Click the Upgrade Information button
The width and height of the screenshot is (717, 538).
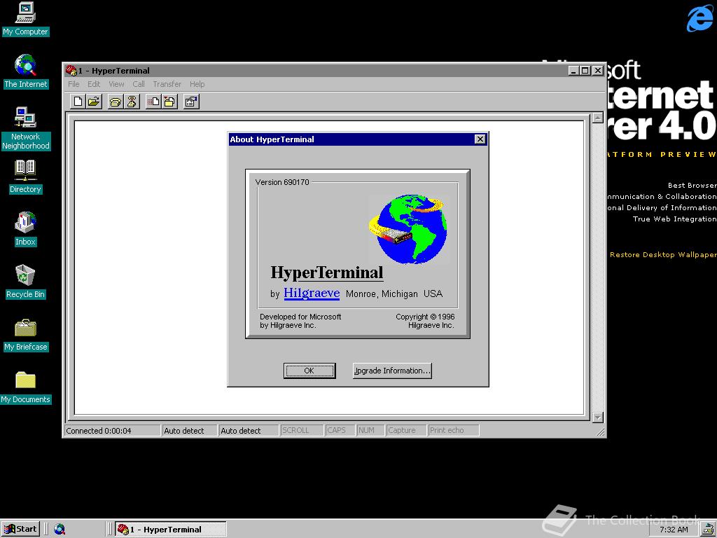click(392, 371)
